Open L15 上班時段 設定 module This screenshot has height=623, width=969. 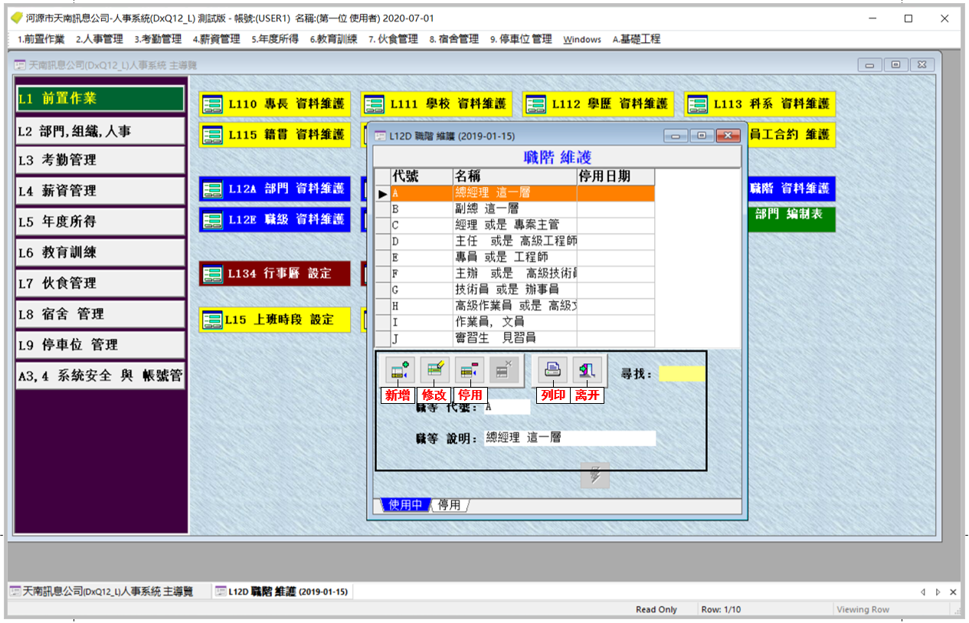[275, 320]
